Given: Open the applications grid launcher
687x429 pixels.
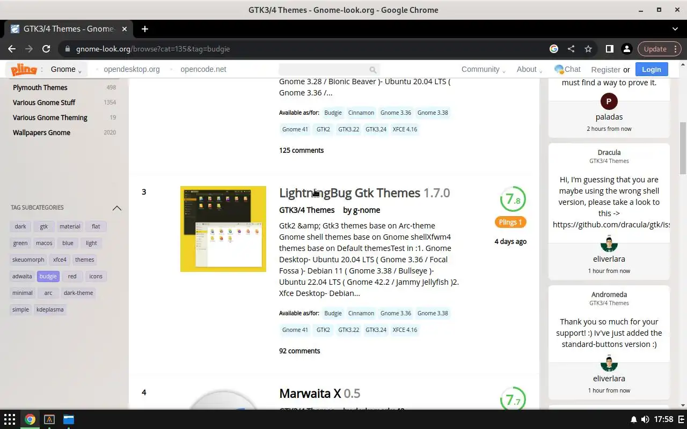Looking at the screenshot, I should (10, 419).
